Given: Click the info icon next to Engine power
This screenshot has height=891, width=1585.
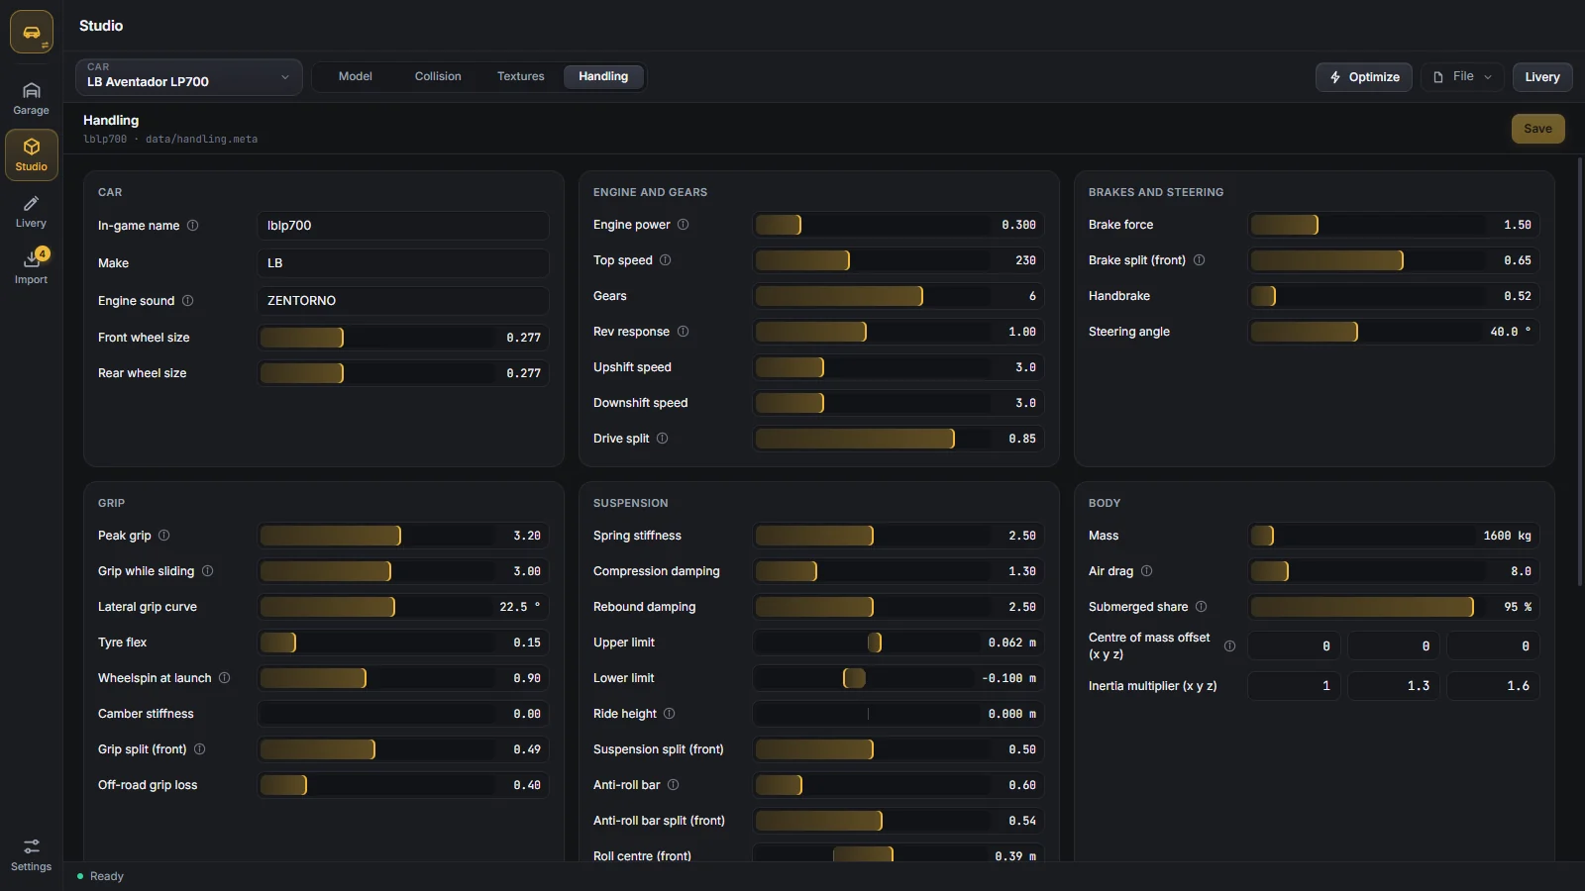Looking at the screenshot, I should pyautogui.click(x=684, y=225).
